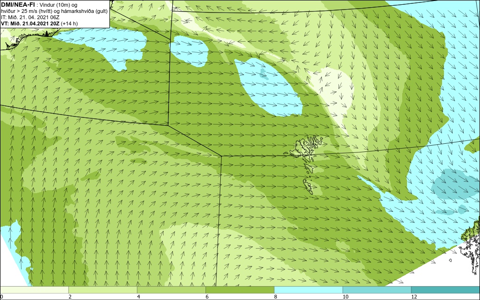Click the 6–8 m/s dark green legend swatch
480x300 pixels.
pos(240,290)
